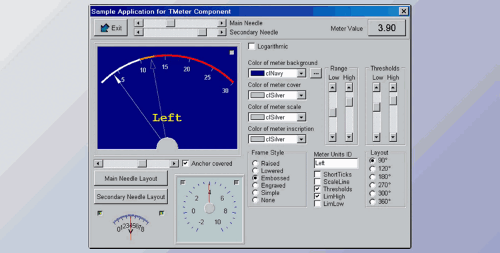
Task: Click the Thresholds Low slider thumb
Action: tap(377, 107)
